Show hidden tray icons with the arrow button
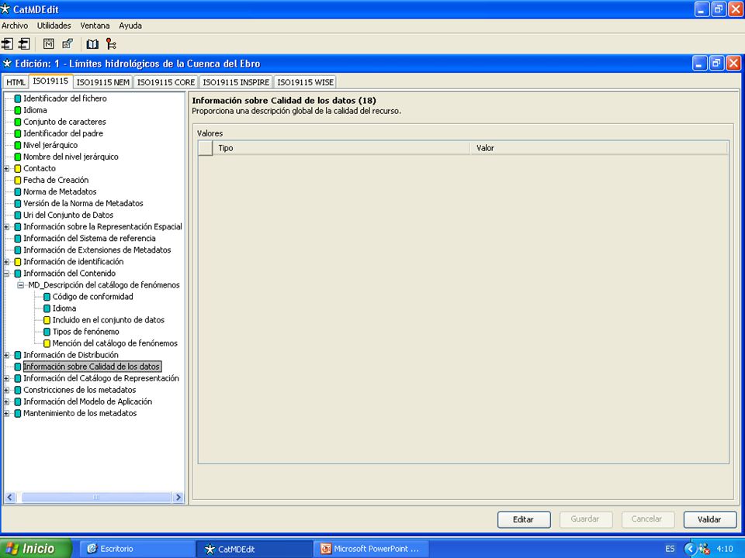This screenshot has height=558, width=745. pyautogui.click(x=689, y=549)
